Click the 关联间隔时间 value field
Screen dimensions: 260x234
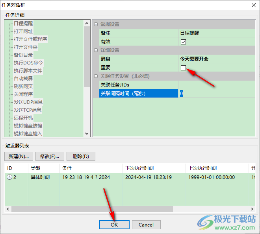(217, 94)
